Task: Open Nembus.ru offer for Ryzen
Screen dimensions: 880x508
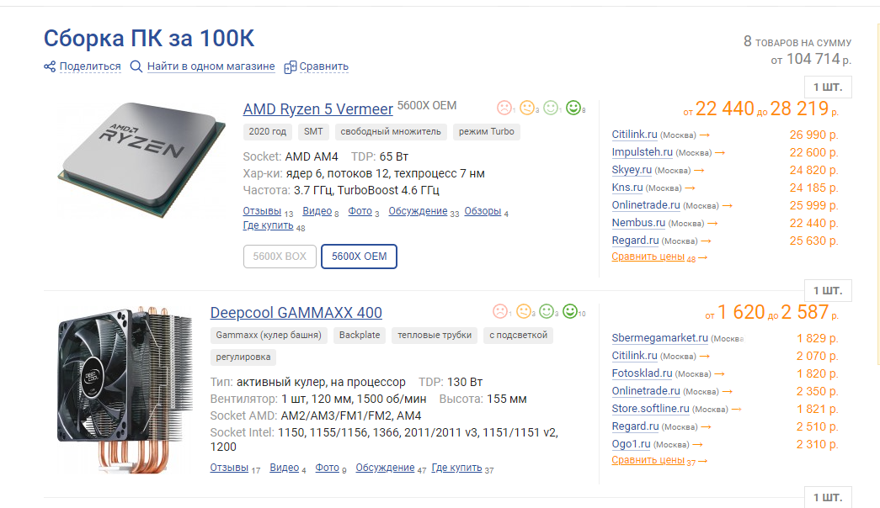Action: 638,223
